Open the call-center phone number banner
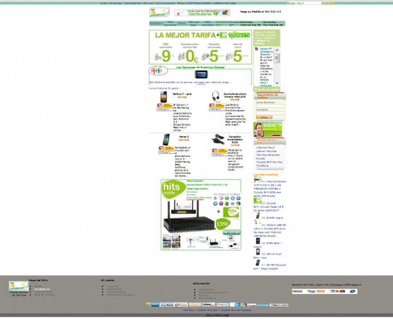This screenshot has width=393, height=319. point(268,129)
